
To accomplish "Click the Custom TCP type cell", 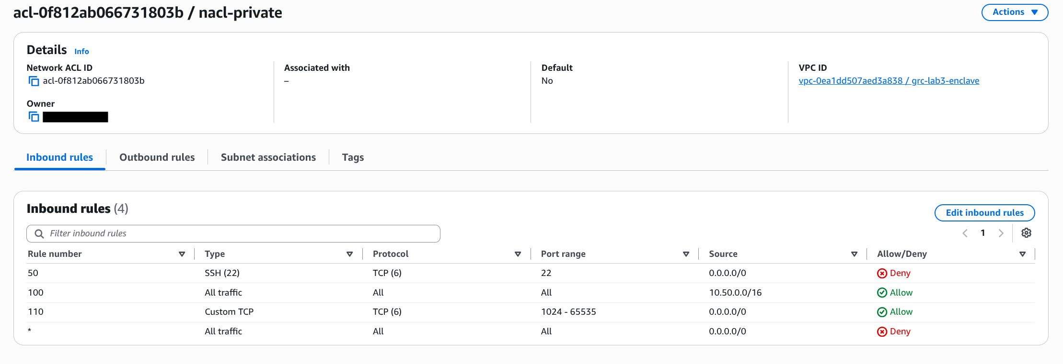I will click(x=229, y=312).
